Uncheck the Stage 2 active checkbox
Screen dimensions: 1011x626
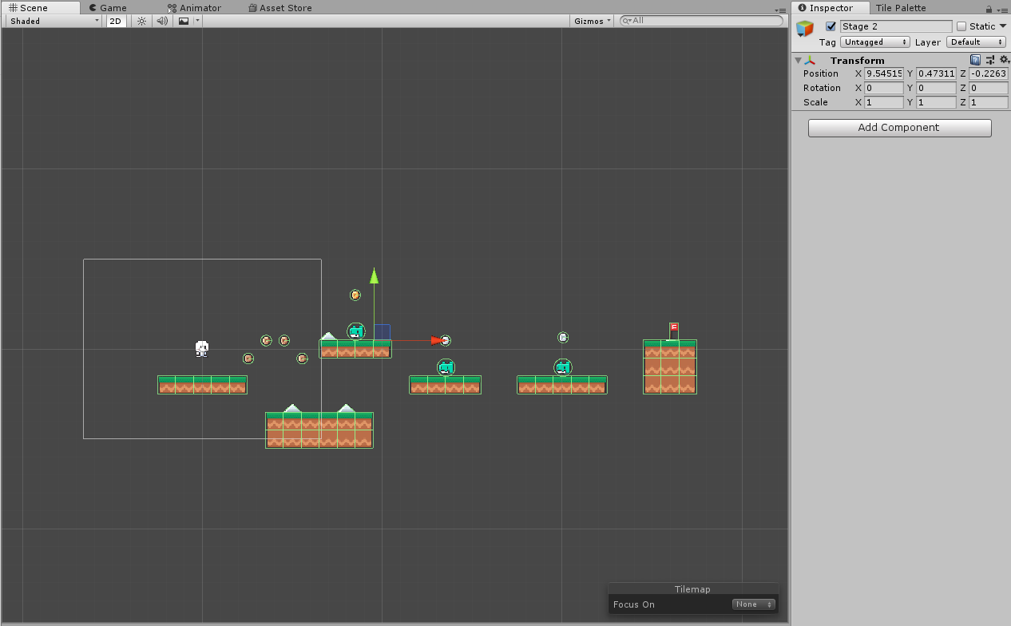pos(831,26)
